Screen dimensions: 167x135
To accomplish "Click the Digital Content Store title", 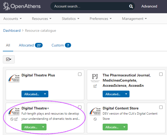I will click(120, 108).
